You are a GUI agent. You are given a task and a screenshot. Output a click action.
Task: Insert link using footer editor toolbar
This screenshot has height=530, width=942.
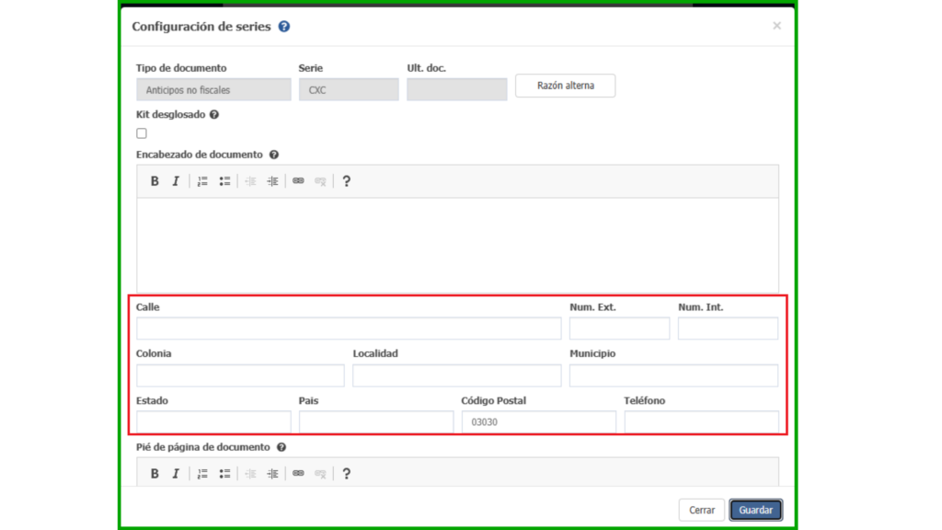[x=298, y=474]
